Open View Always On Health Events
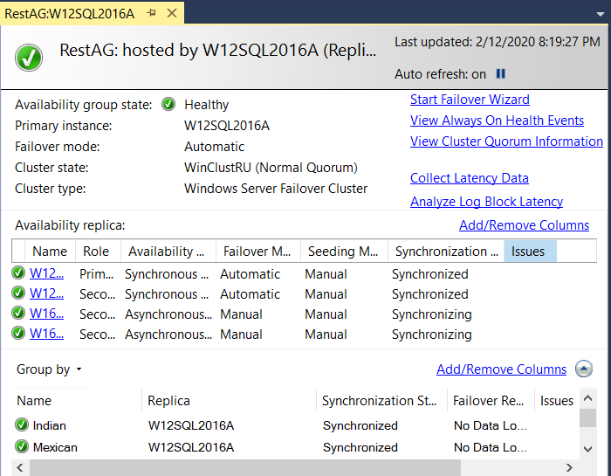Screen dimensions: 611x476 point(497,121)
